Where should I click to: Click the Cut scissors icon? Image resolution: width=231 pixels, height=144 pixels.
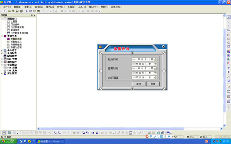click(x=26, y=11)
